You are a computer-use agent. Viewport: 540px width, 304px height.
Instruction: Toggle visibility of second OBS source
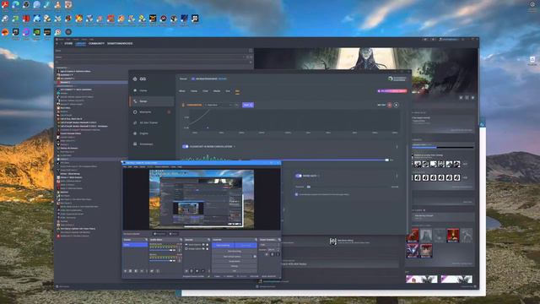click(x=203, y=249)
